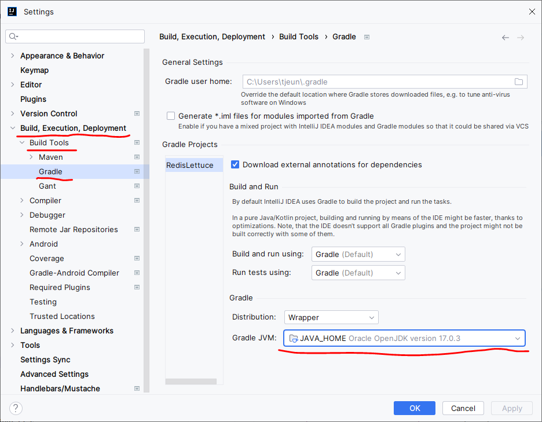Click the IntelliJ IDEA logo in the title bar
This screenshot has width=542, height=422.
click(12, 11)
